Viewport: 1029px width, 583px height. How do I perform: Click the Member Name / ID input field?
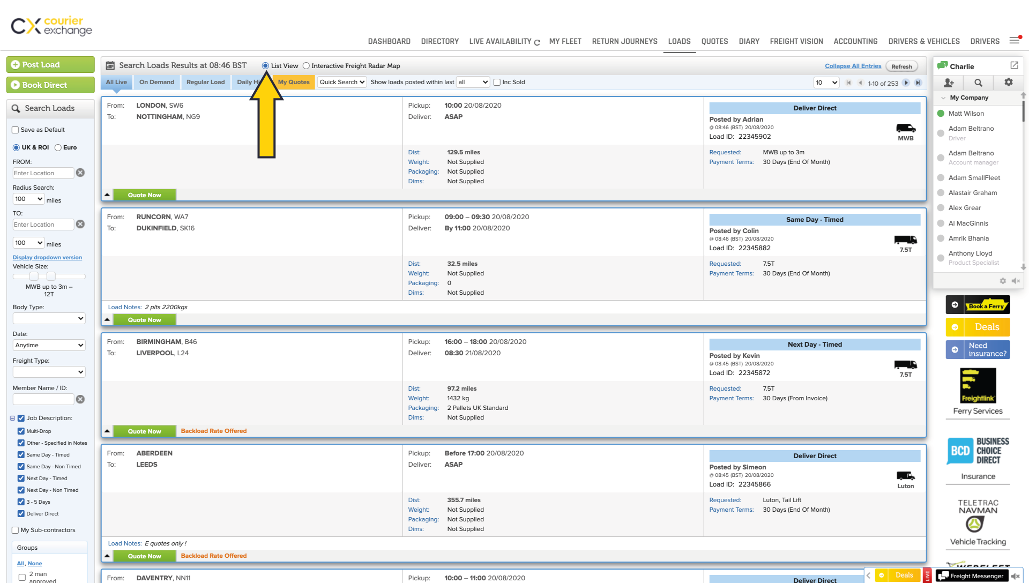tap(43, 399)
